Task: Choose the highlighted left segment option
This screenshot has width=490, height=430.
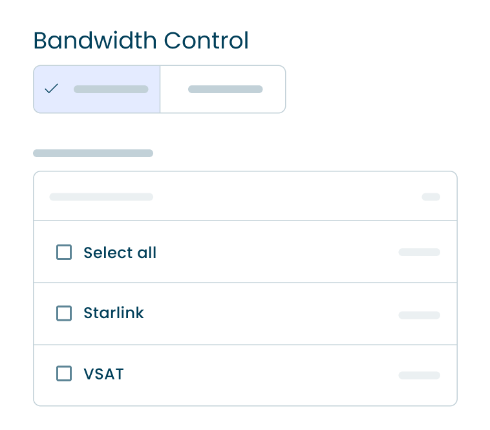Action: coord(97,89)
